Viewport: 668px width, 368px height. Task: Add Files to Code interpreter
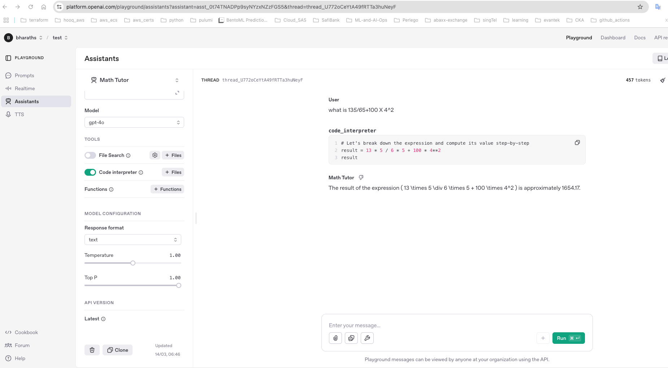[x=173, y=172]
